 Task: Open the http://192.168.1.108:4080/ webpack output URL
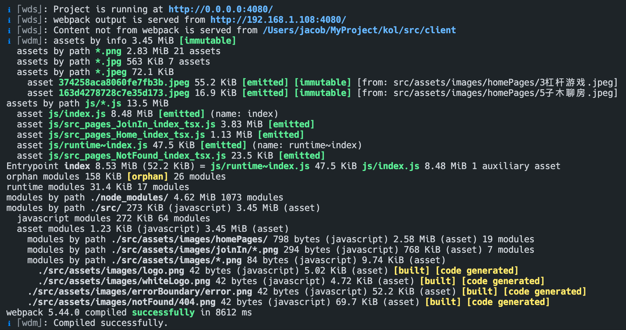[x=278, y=20]
